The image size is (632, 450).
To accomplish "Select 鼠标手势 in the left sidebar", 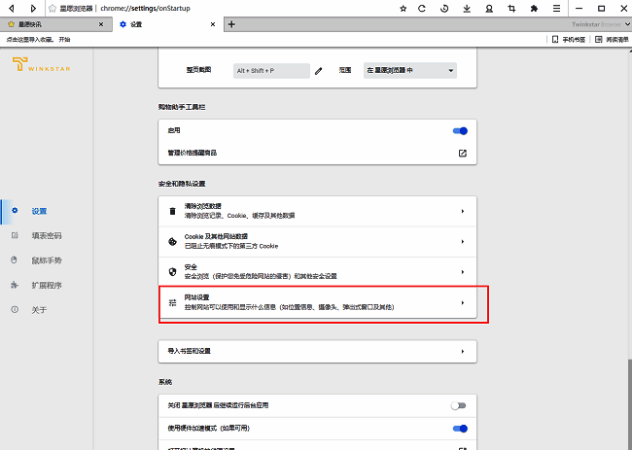I will tap(47, 260).
